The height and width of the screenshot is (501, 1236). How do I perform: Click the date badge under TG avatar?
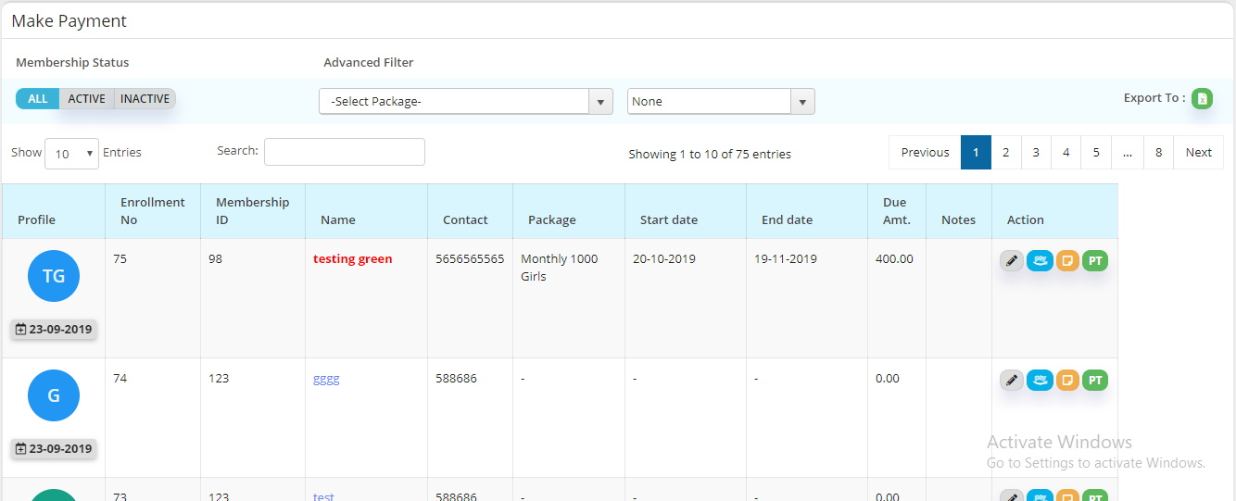point(54,329)
